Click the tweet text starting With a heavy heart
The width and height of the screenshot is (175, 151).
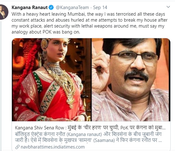pos(89,23)
